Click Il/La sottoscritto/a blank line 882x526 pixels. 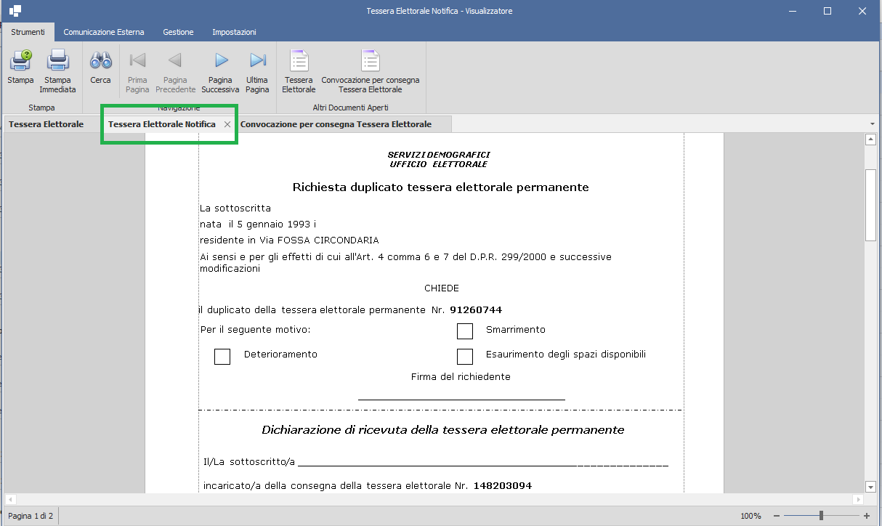(483, 464)
